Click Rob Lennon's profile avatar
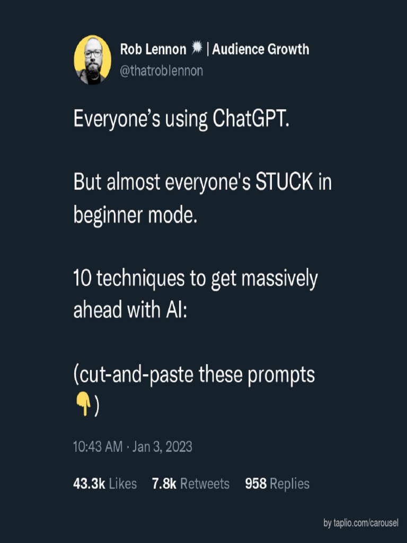Viewport: 407px width, 543px height. (x=92, y=59)
